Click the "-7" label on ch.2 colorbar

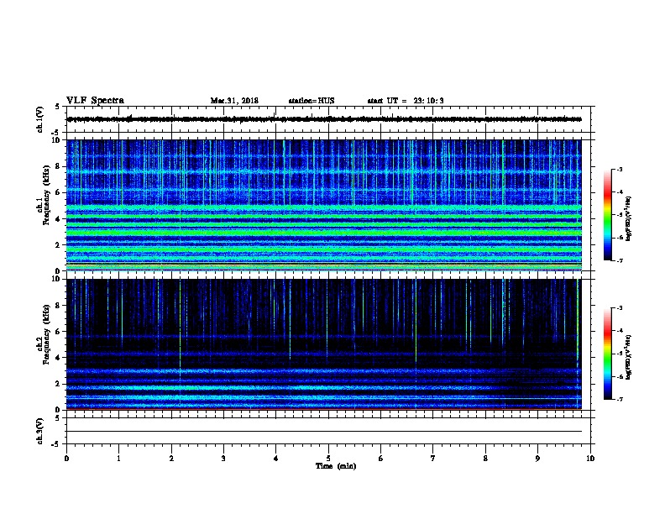click(619, 400)
